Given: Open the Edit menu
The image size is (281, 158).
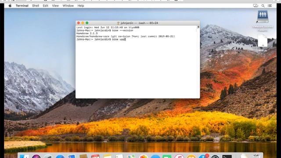Looking at the screenshot, I should click(45, 6).
